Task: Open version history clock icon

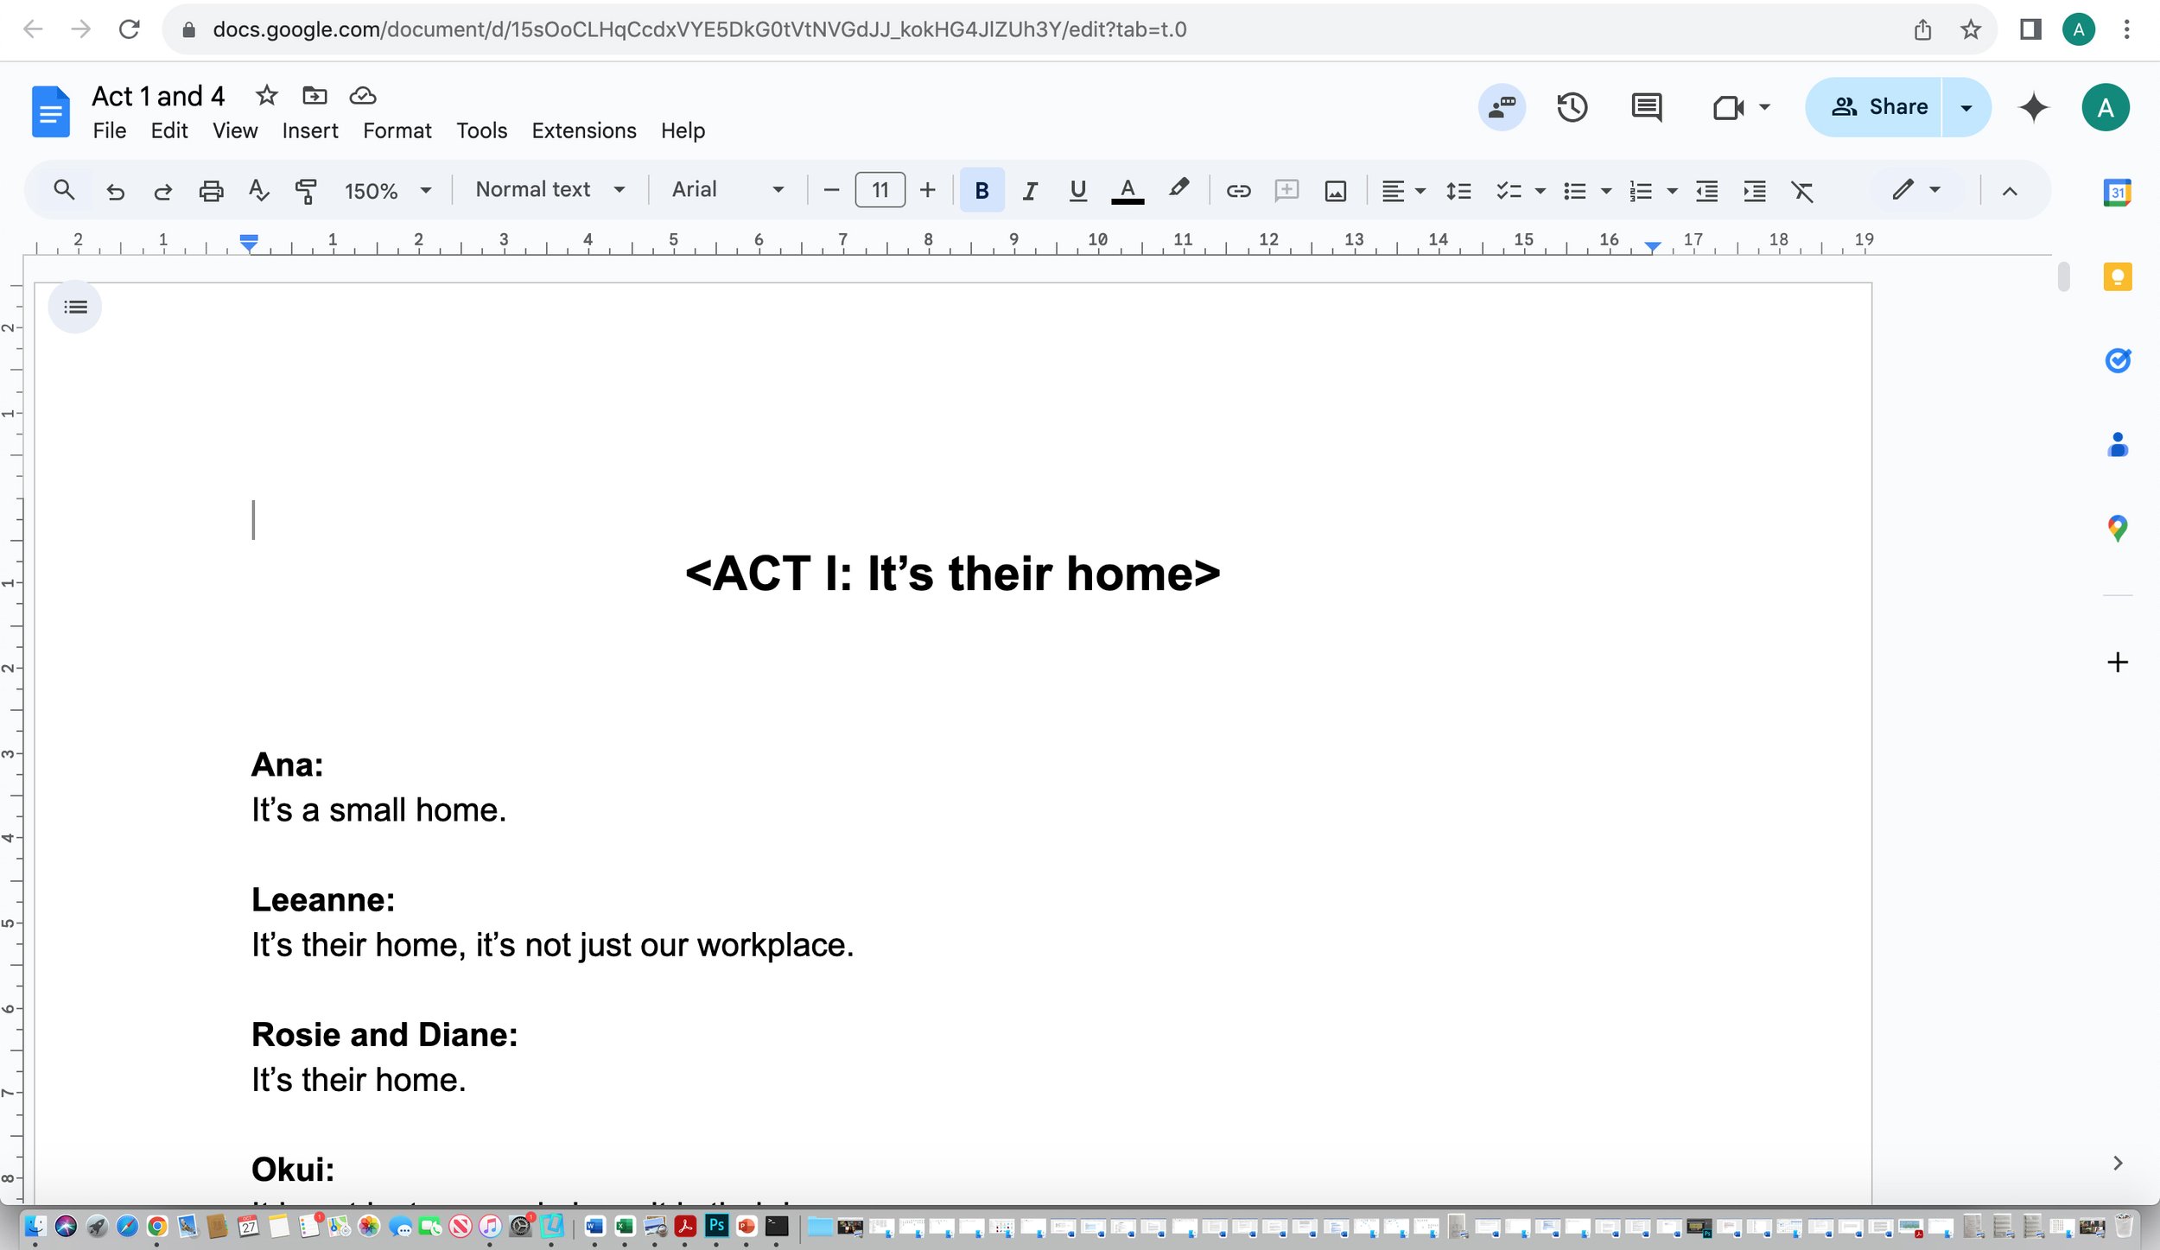Action: [x=1572, y=107]
